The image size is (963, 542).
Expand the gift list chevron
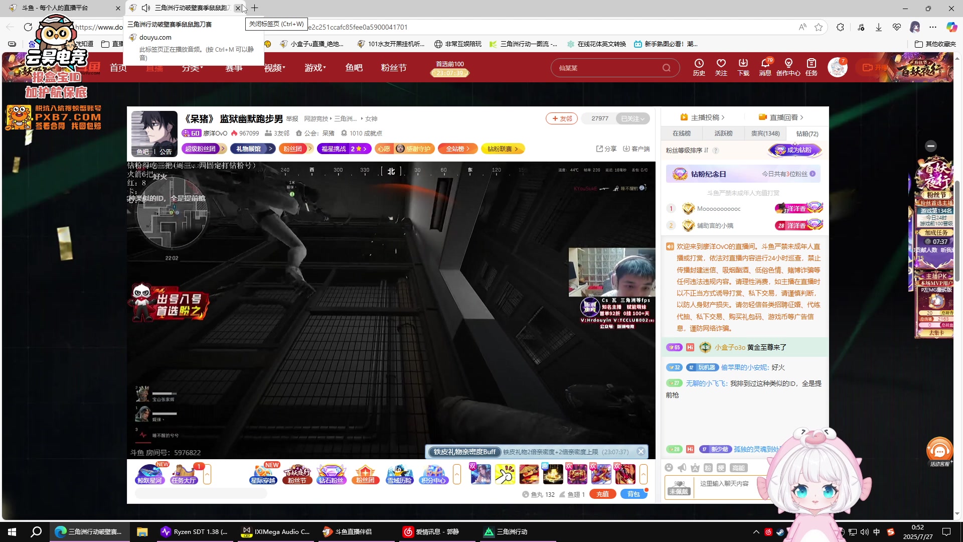click(644, 474)
